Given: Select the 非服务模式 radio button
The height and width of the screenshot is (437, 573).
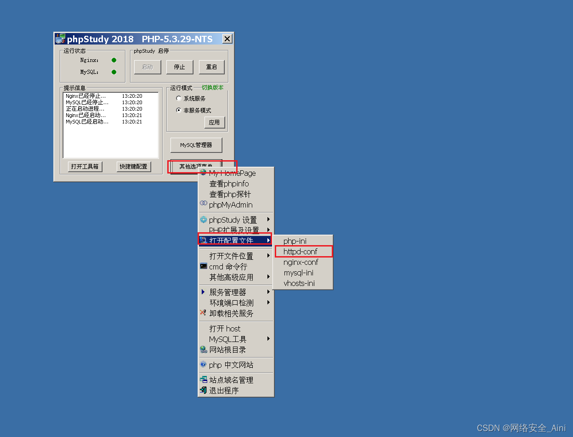Looking at the screenshot, I should click(179, 110).
